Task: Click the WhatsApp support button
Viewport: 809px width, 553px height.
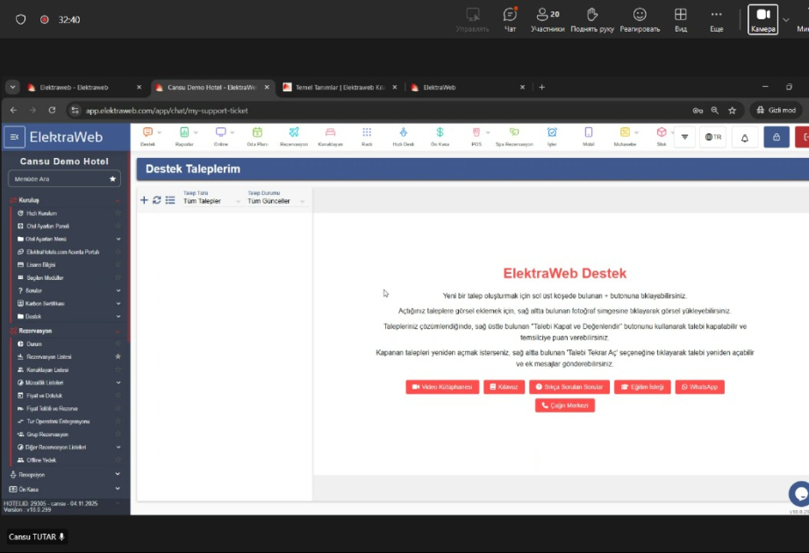Action: (x=699, y=387)
